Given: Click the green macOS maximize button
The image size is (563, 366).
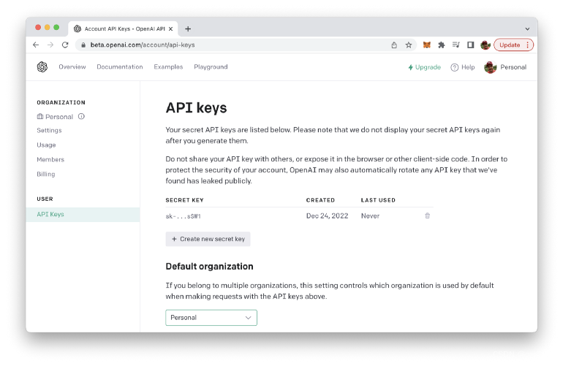Looking at the screenshot, I should tap(56, 27).
